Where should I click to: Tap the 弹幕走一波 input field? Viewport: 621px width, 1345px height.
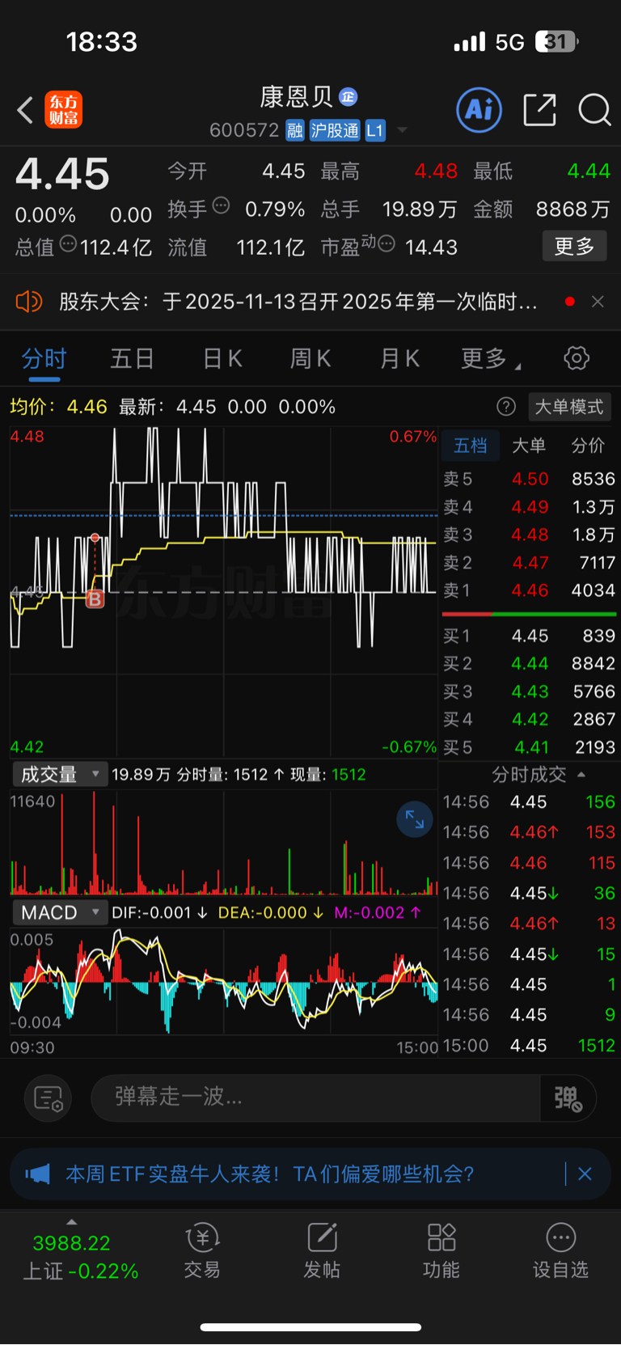click(315, 1098)
